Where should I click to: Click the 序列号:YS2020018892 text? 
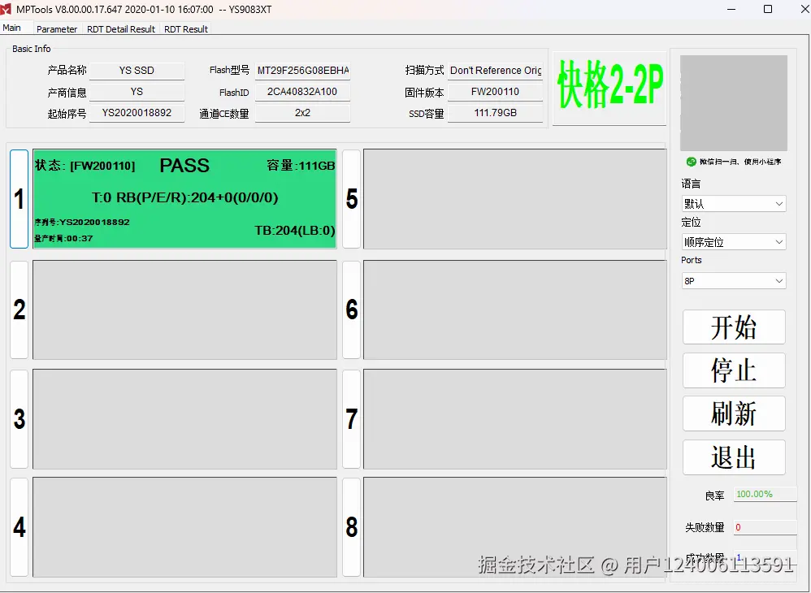(82, 223)
